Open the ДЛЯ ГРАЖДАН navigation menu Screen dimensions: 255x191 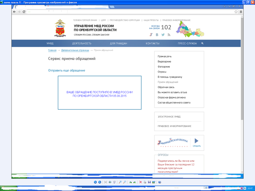click(118, 43)
